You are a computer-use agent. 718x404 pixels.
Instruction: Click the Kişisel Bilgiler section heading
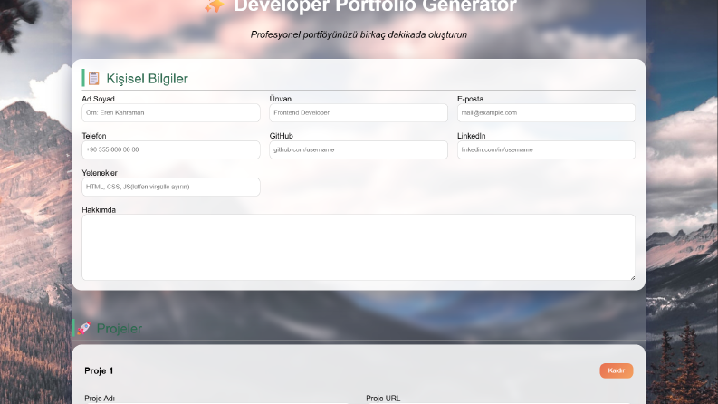coord(147,78)
